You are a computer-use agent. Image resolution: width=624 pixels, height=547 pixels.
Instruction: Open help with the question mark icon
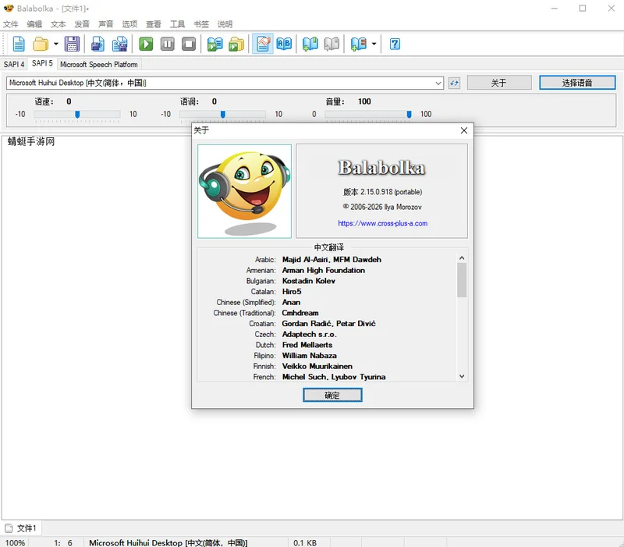click(395, 44)
